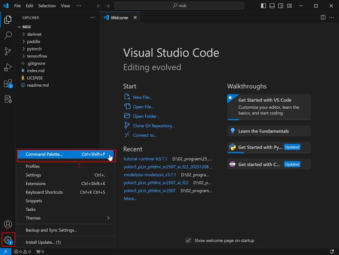Open recent tutorial-runtime-tt3.7.1 link

point(145,159)
